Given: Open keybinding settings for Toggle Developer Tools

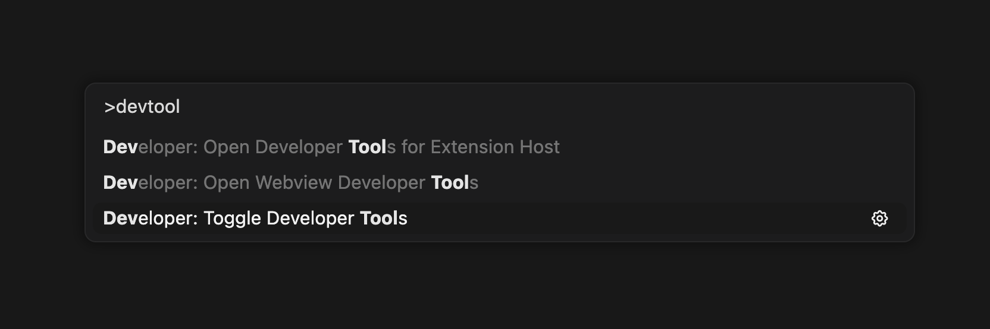Looking at the screenshot, I should (879, 219).
